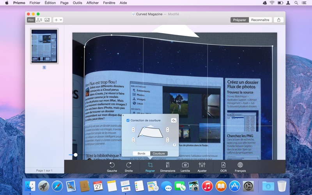
Task: Open iTunes from the Dock
Action: coord(207,186)
